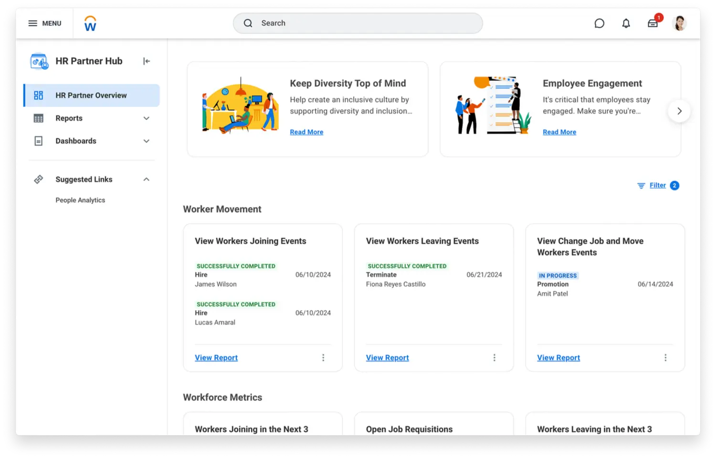This screenshot has width=716, height=459.
Task: Open the chat messages icon
Action: point(599,23)
